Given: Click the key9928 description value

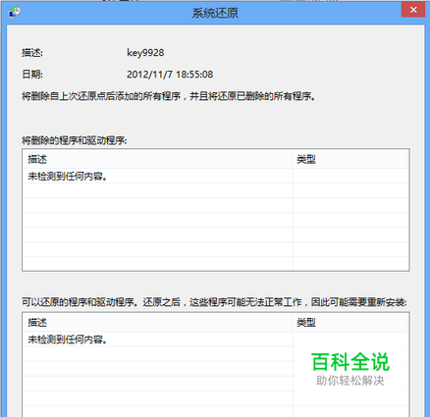Looking at the screenshot, I should 145,53.
